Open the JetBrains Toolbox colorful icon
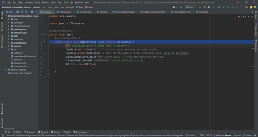Screen dimensions: 258x137 255,7
